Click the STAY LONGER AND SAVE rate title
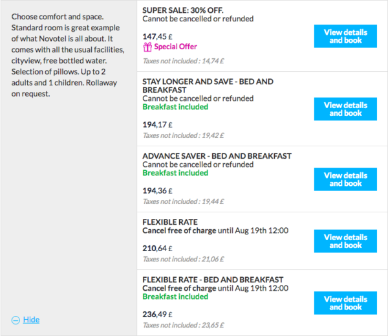Screen dimensions: 388x336 [x=208, y=86]
